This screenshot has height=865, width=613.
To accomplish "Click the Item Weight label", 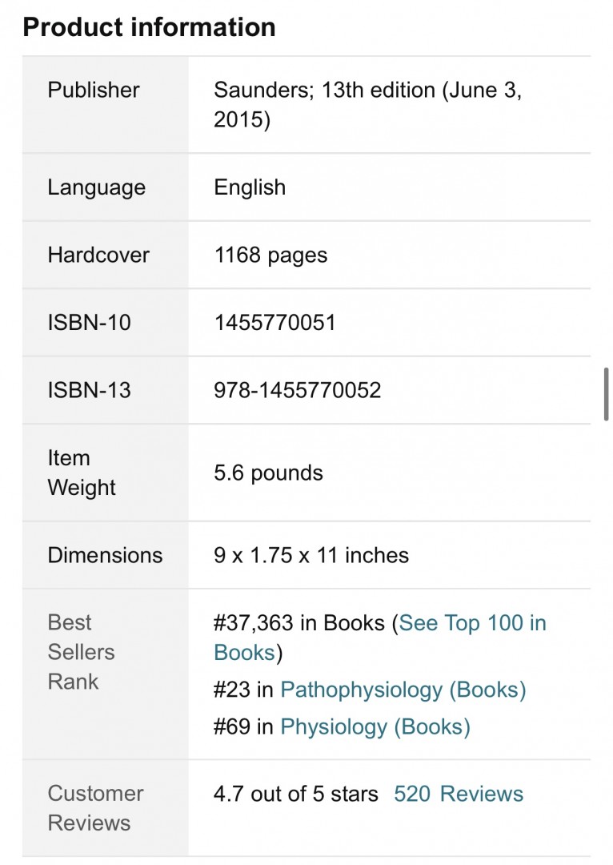I will tap(81, 473).
